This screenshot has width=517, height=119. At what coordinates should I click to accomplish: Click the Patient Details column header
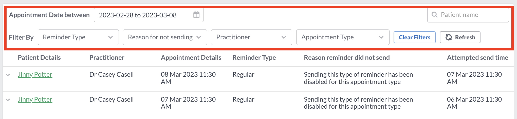click(39, 57)
